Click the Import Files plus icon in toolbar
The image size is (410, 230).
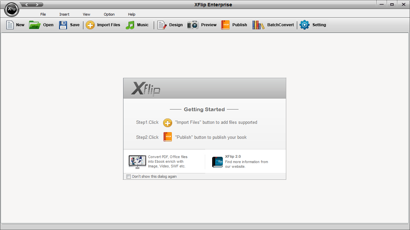click(x=90, y=25)
